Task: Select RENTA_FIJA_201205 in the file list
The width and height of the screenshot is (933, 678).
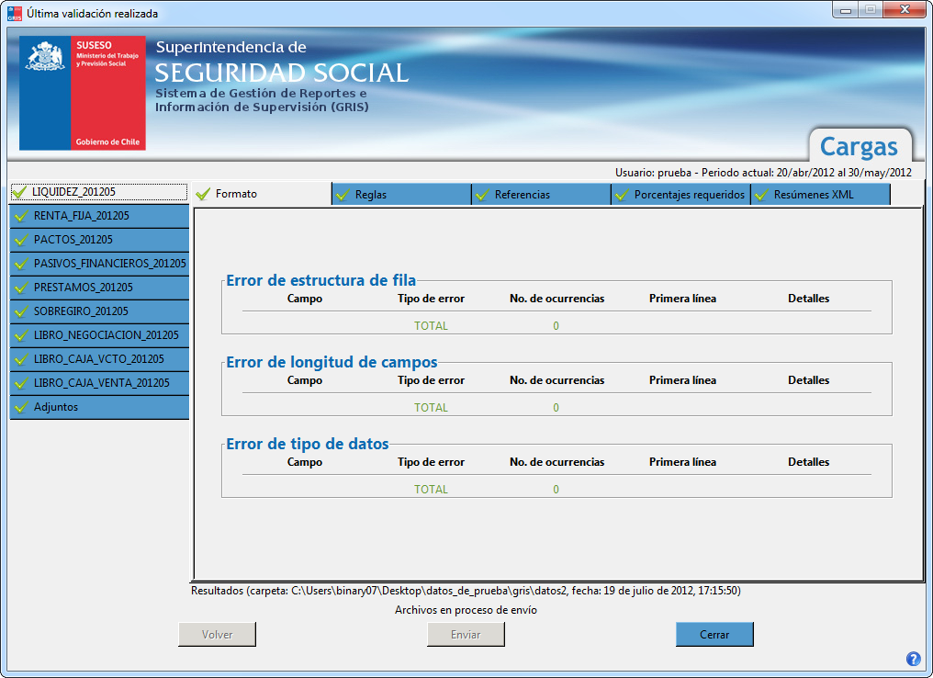Action: [99, 216]
